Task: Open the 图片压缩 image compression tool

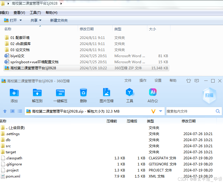Action: point(107,92)
